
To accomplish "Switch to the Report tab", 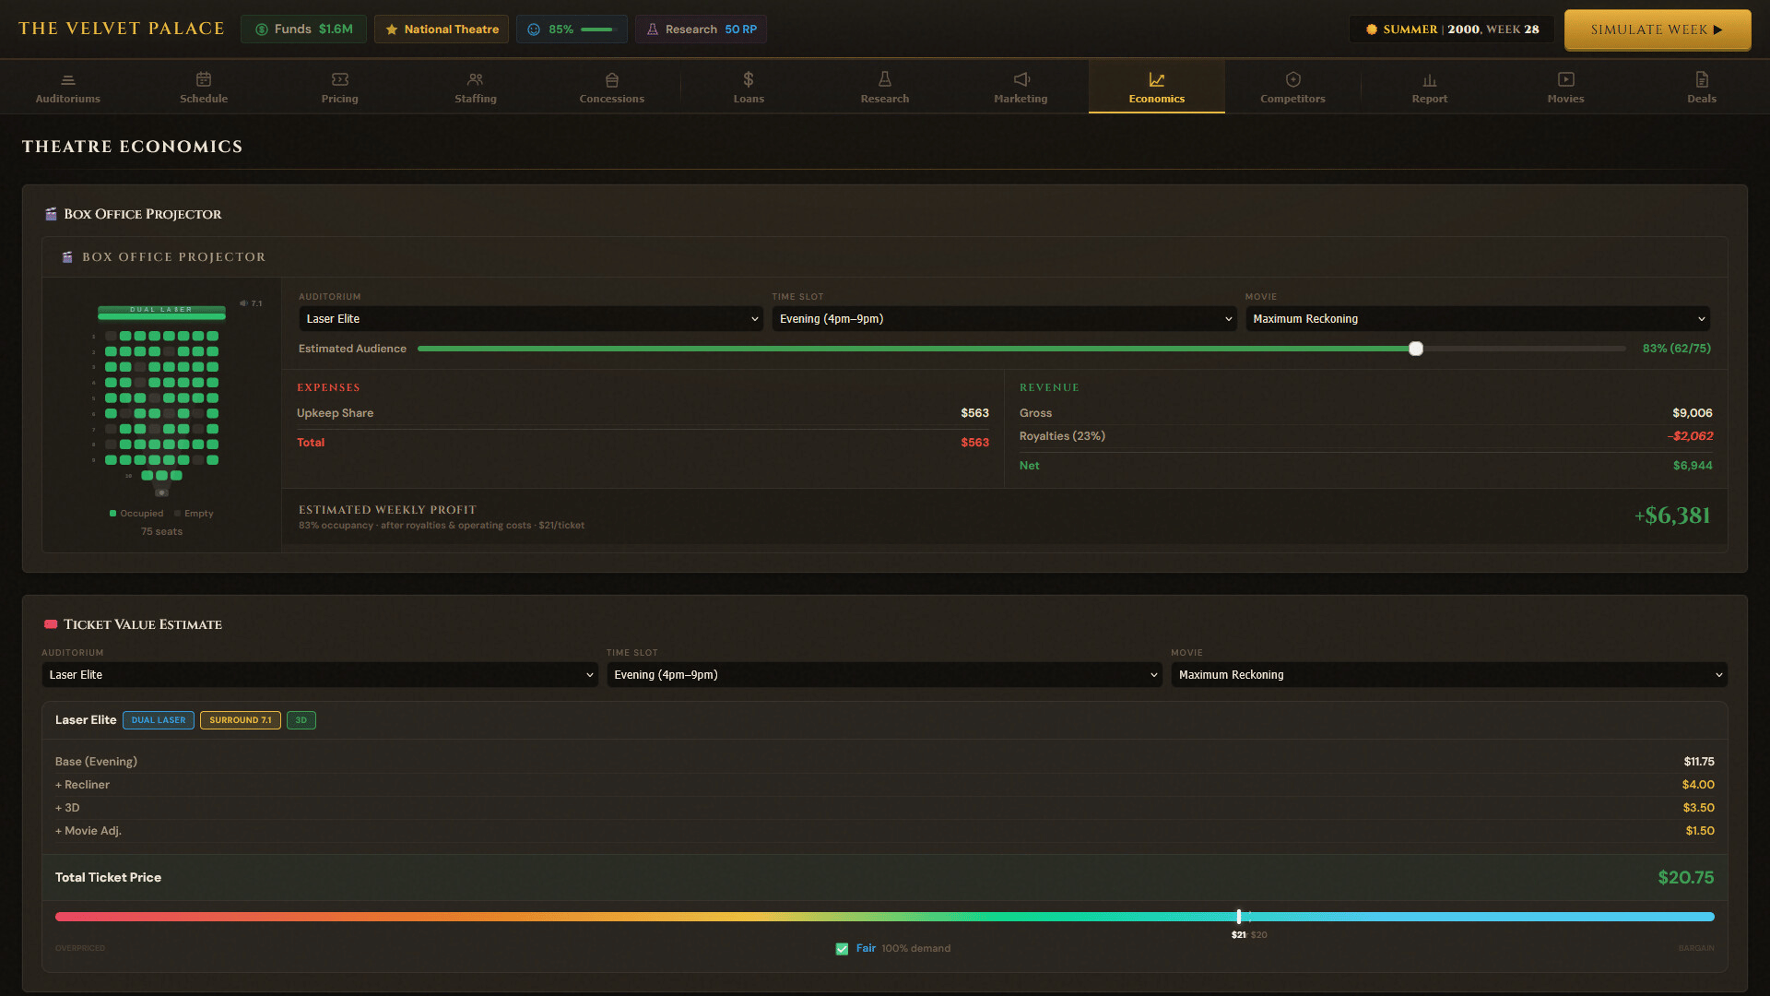I will (1429, 88).
